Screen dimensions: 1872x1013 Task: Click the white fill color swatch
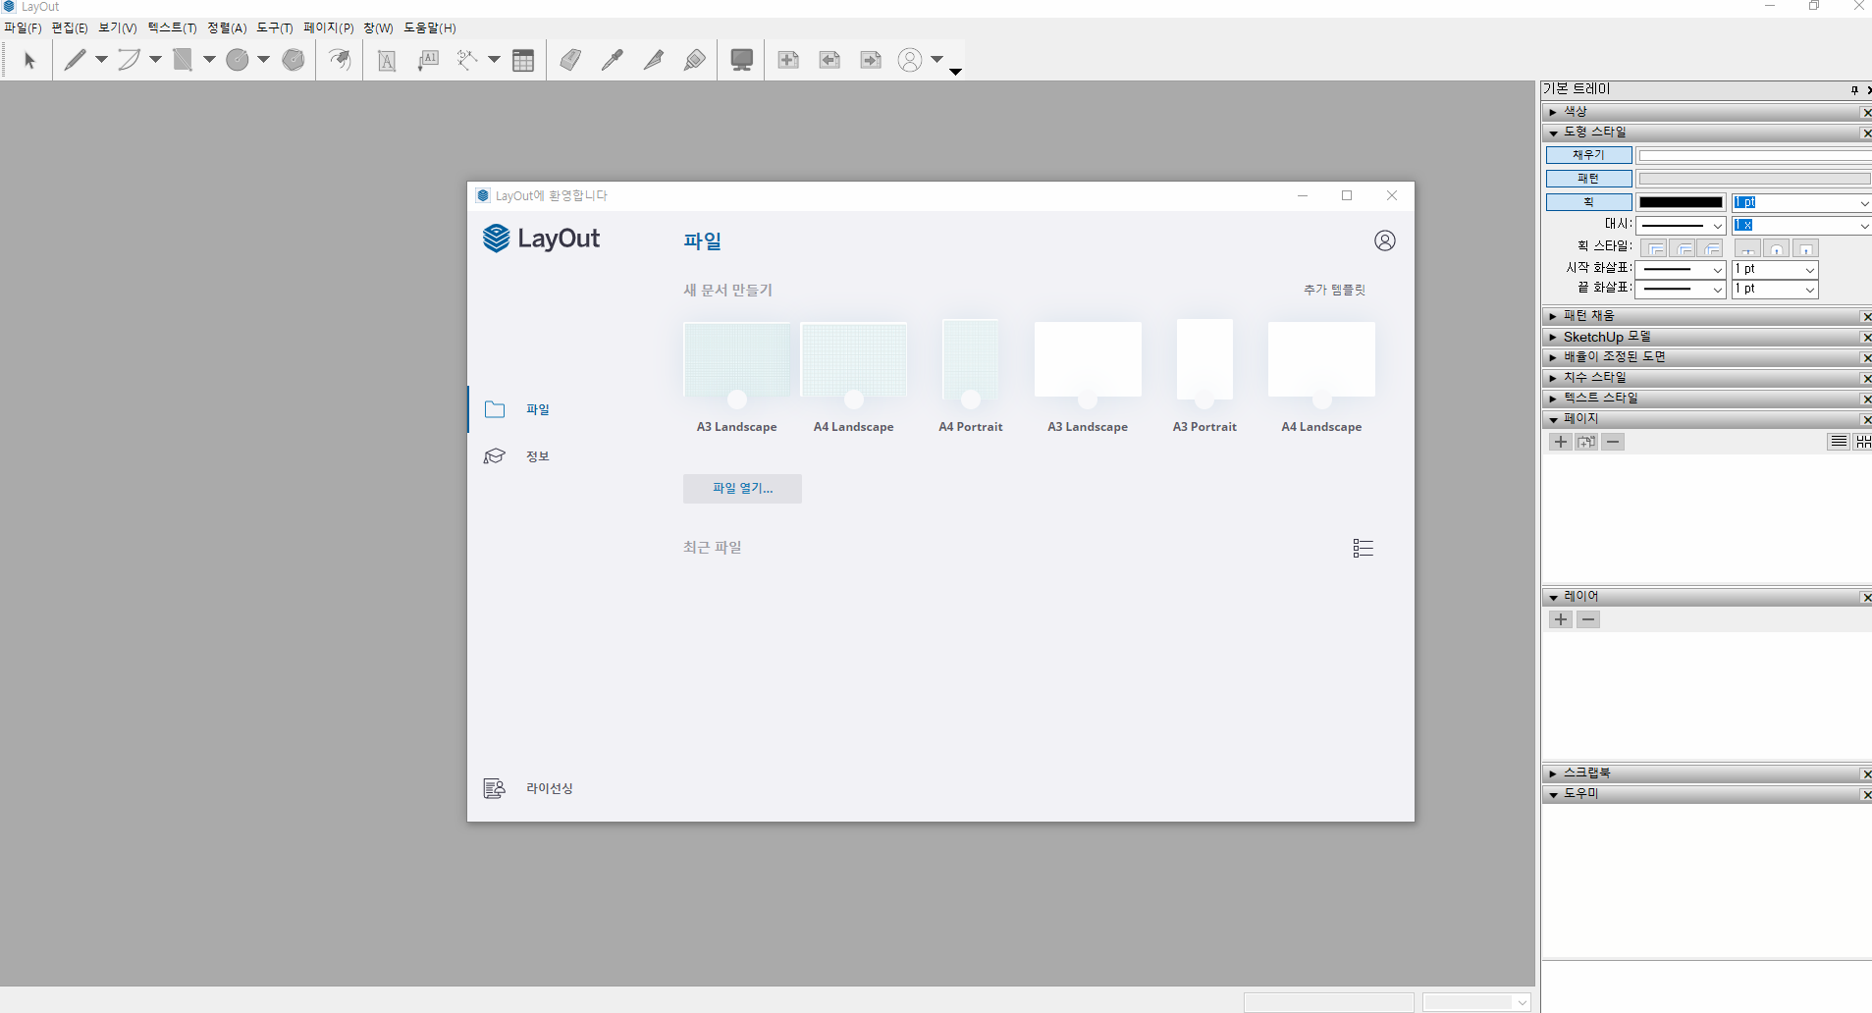(1754, 155)
